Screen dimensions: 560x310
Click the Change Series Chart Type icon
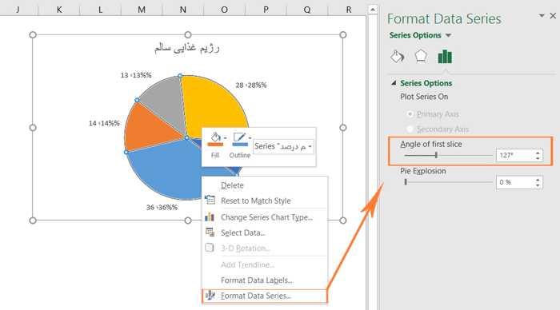coord(210,217)
